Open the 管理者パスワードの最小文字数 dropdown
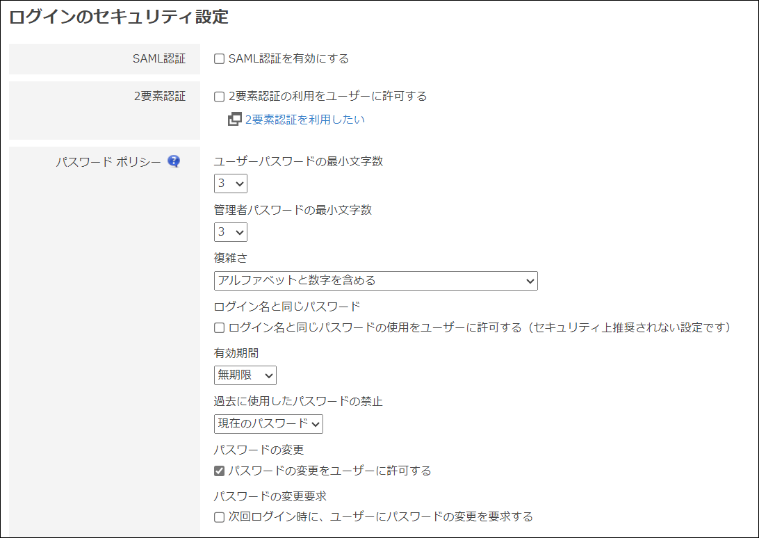 (x=230, y=232)
